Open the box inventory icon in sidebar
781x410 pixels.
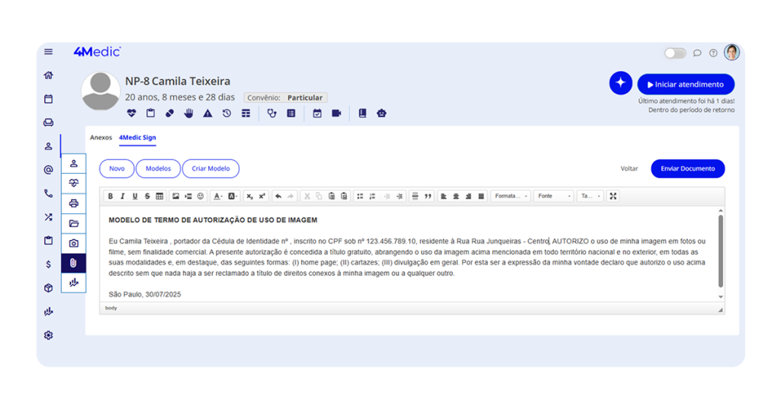(48, 288)
